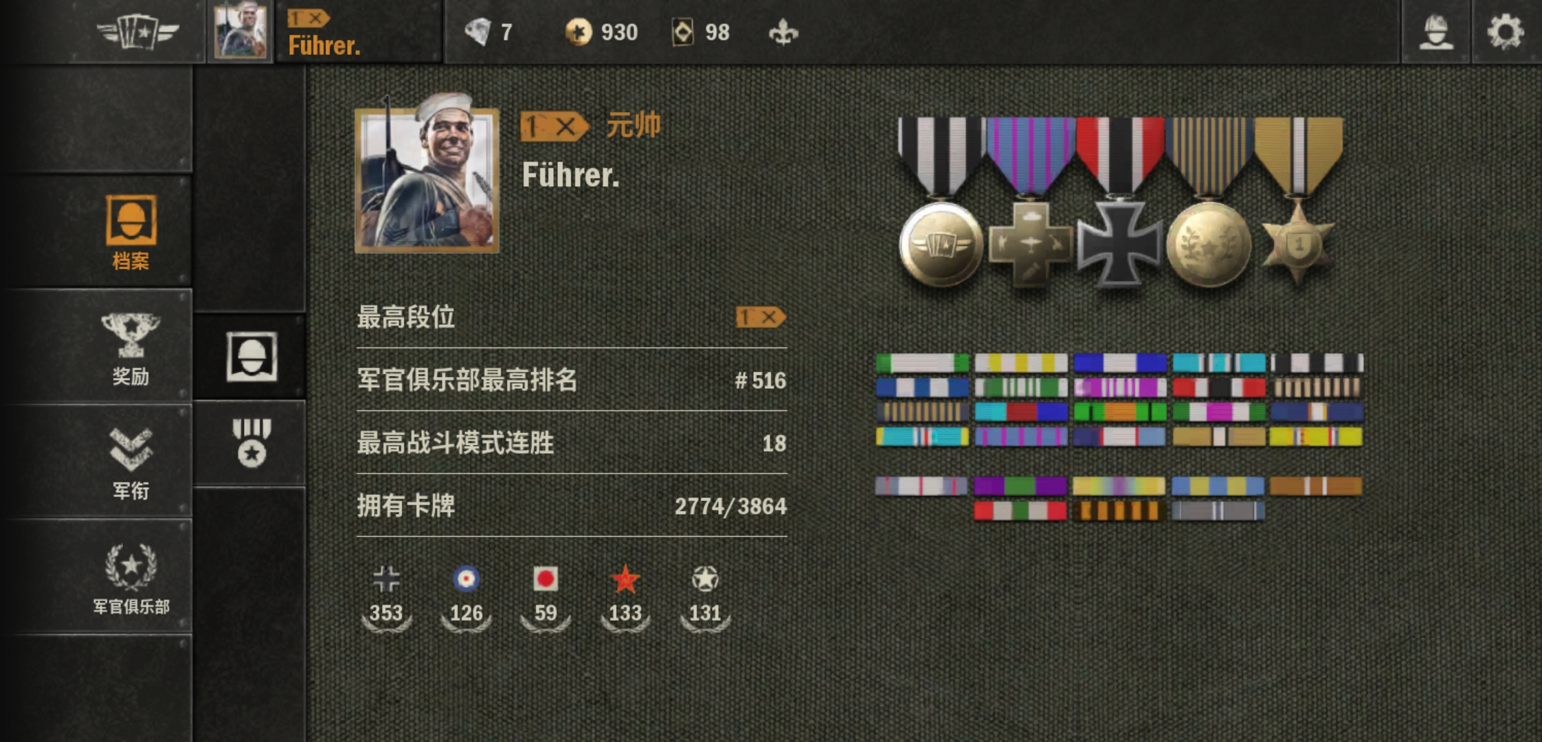Tap the small avatar in top bar

pyautogui.click(x=240, y=32)
